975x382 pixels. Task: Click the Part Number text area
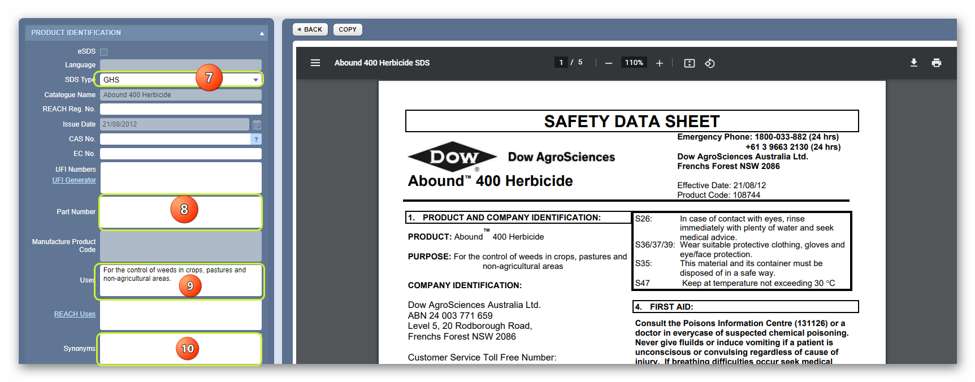[181, 212]
